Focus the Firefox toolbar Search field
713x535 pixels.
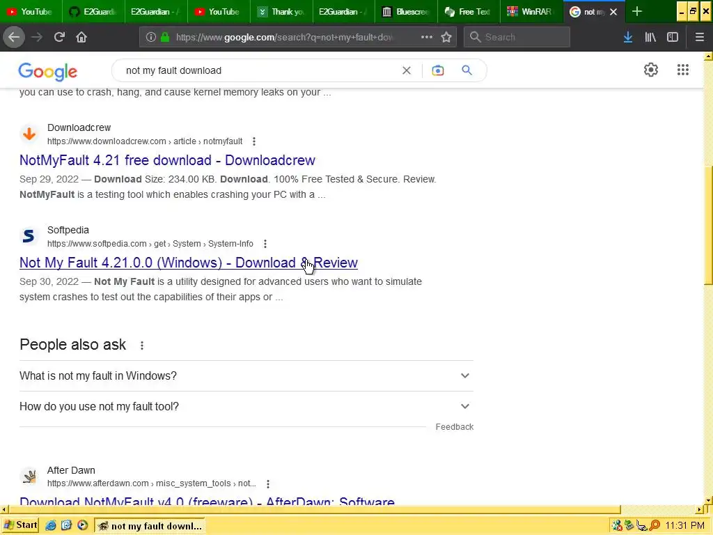coord(517,38)
